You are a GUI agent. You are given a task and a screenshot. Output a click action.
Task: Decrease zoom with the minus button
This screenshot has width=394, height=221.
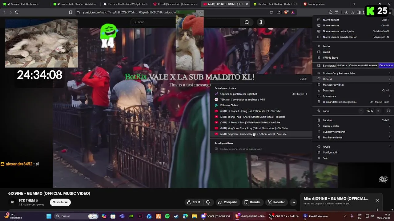(x=361, y=111)
